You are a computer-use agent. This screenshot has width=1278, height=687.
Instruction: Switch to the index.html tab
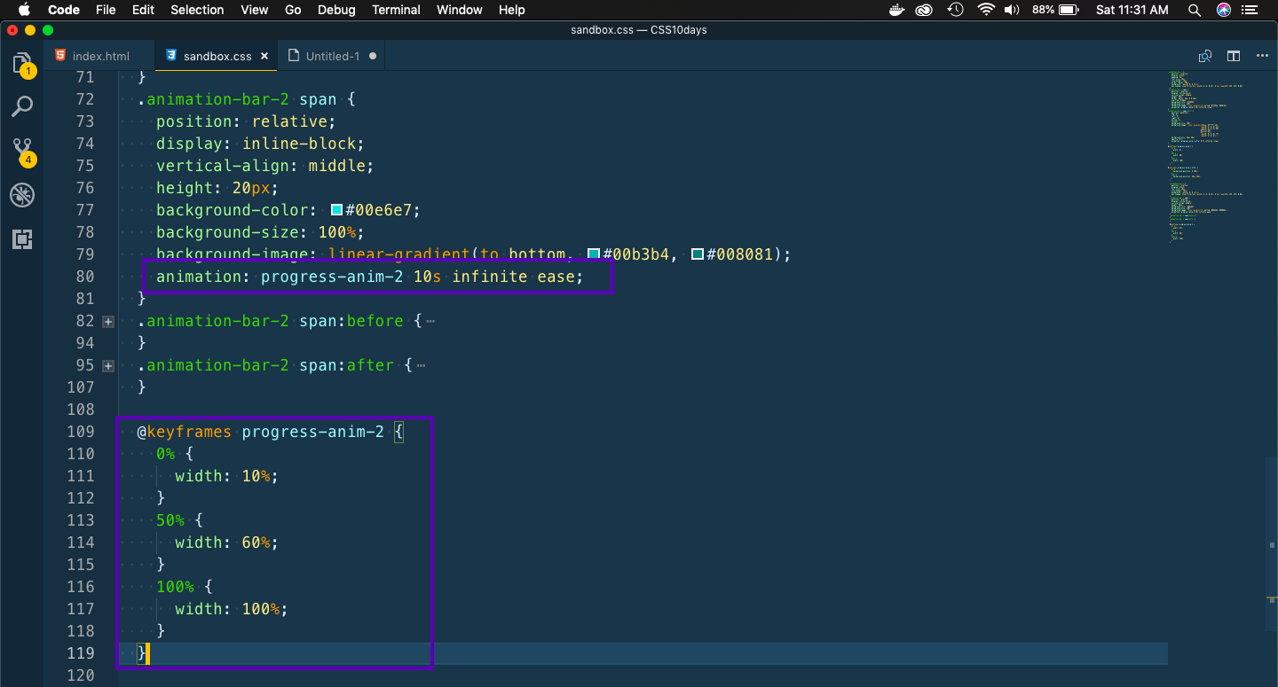tap(99, 56)
